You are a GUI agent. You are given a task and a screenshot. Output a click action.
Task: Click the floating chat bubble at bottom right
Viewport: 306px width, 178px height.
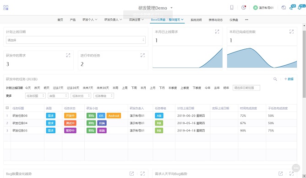coord(296,168)
